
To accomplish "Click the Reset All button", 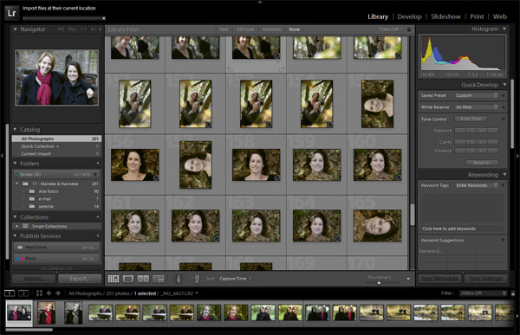I will [482, 163].
